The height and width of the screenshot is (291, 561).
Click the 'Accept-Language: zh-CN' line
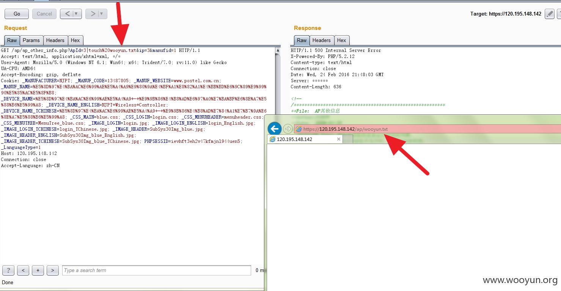(x=30, y=166)
